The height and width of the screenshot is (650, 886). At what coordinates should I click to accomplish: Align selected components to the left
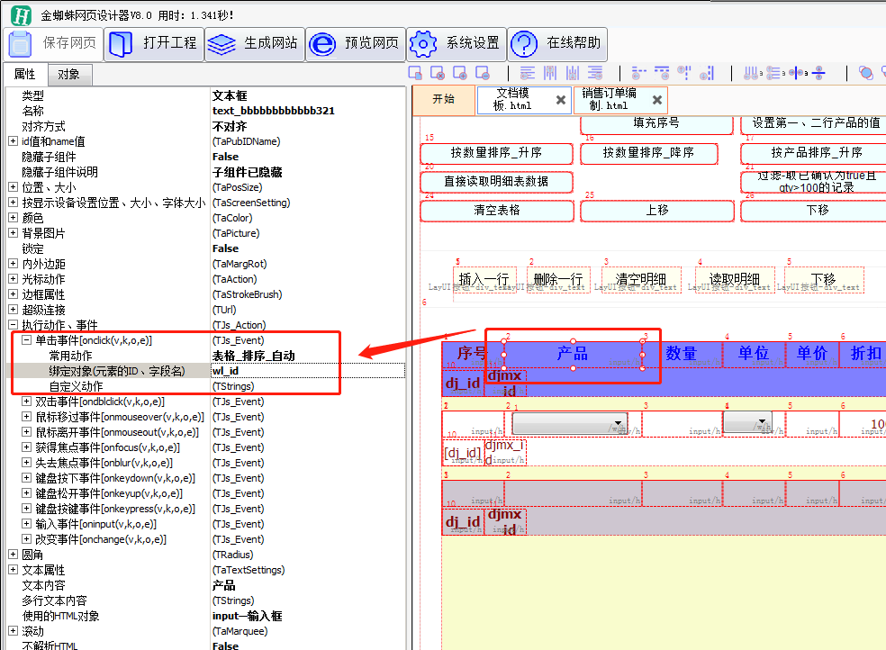[528, 72]
